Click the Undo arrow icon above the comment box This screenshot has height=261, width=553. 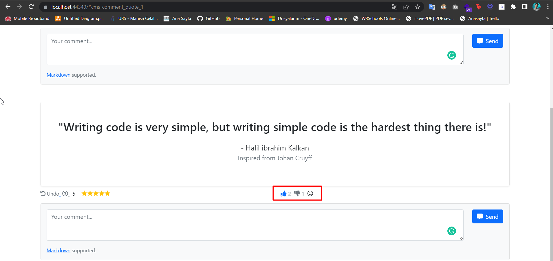43,193
